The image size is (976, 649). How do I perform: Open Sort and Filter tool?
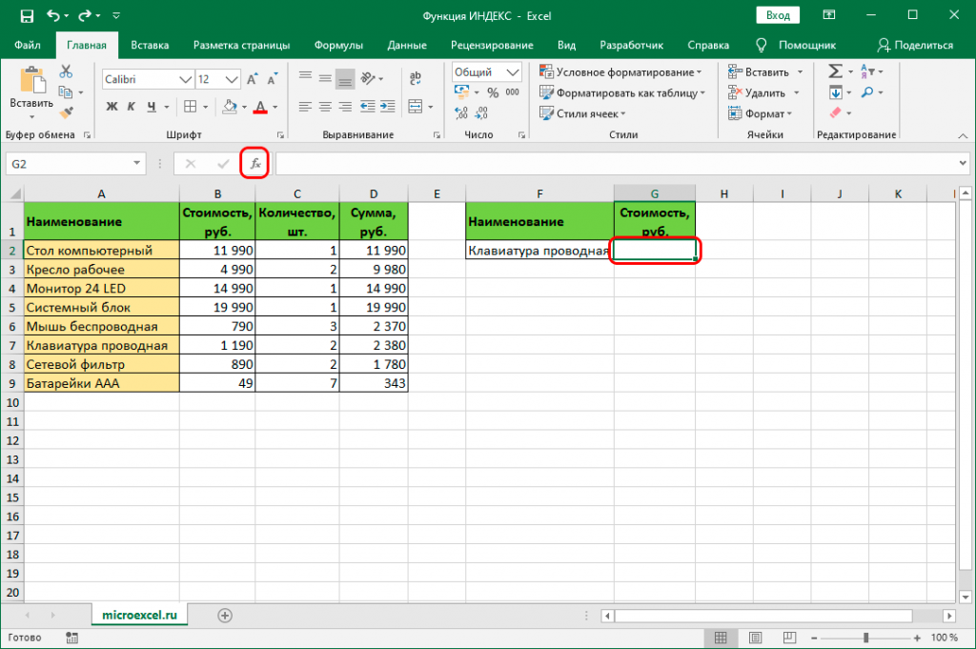[867, 71]
